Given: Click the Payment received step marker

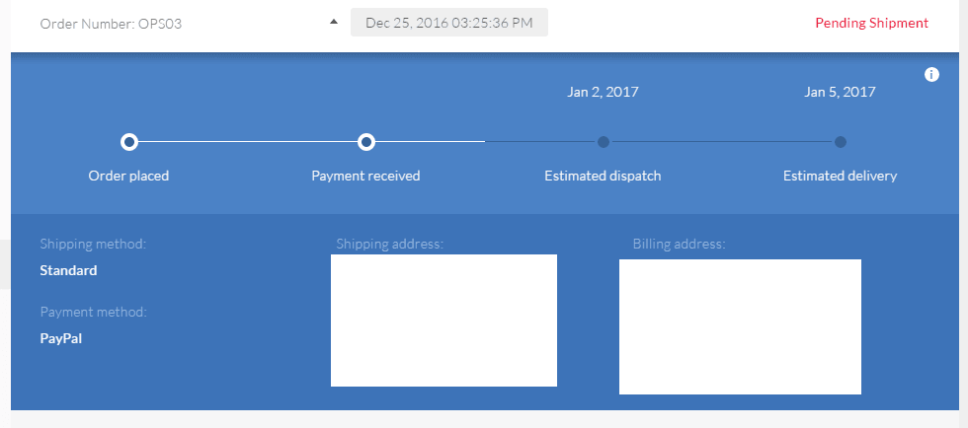Looking at the screenshot, I should [x=366, y=142].
